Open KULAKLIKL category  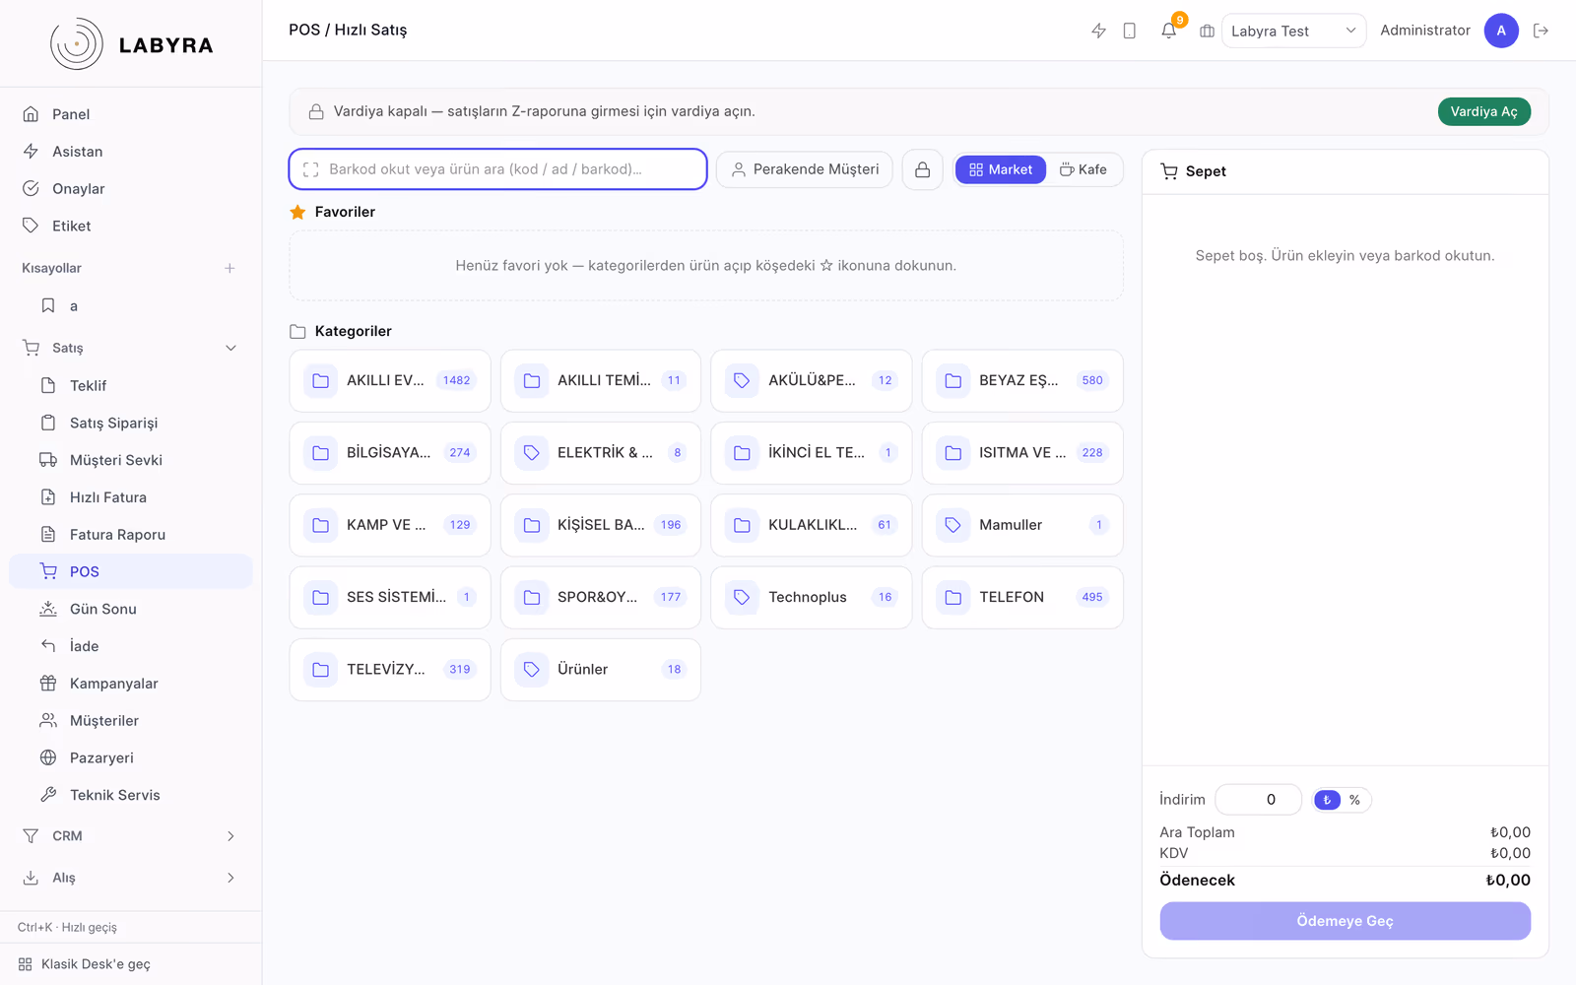pyautogui.click(x=812, y=525)
